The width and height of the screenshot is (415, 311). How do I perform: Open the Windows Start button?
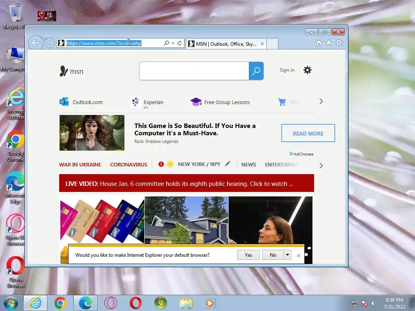[x=11, y=303]
